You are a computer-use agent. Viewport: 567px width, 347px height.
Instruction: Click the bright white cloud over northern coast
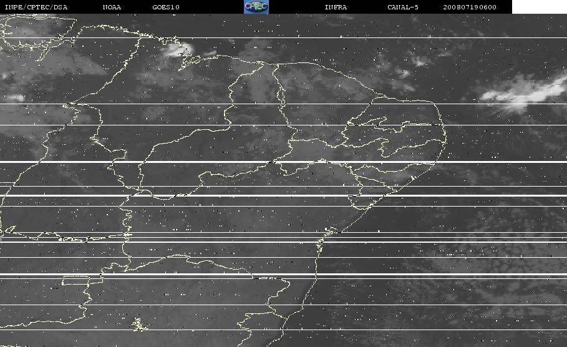pyautogui.click(x=178, y=51)
